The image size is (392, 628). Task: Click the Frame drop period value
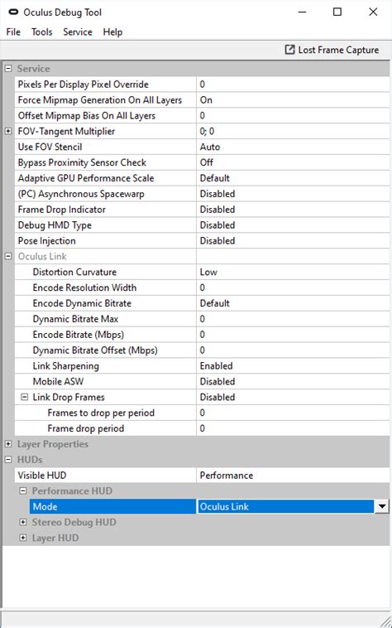tap(293, 428)
